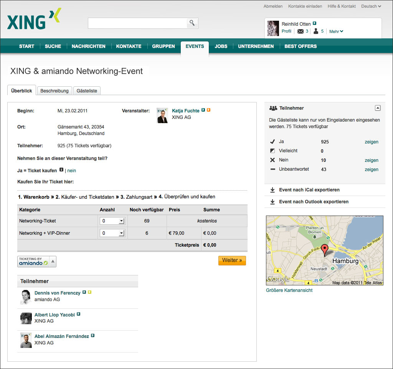Click Abel Almazán Fernández's photo

[26, 340]
